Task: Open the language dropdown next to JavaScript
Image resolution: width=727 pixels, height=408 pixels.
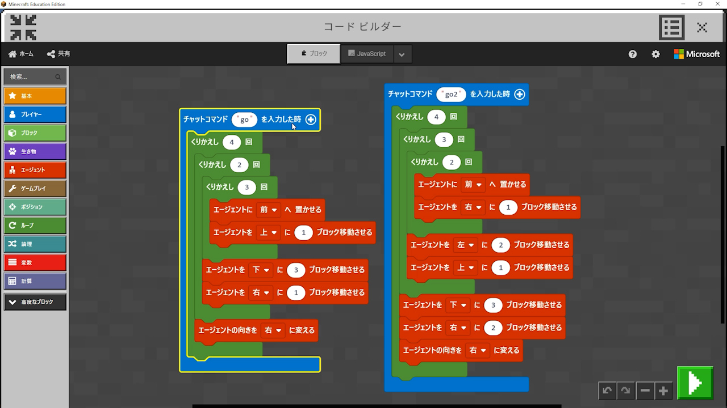Action: click(402, 54)
